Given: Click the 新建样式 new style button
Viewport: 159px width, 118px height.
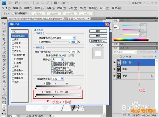Looking at the screenshot, I should (x=98, y=41).
